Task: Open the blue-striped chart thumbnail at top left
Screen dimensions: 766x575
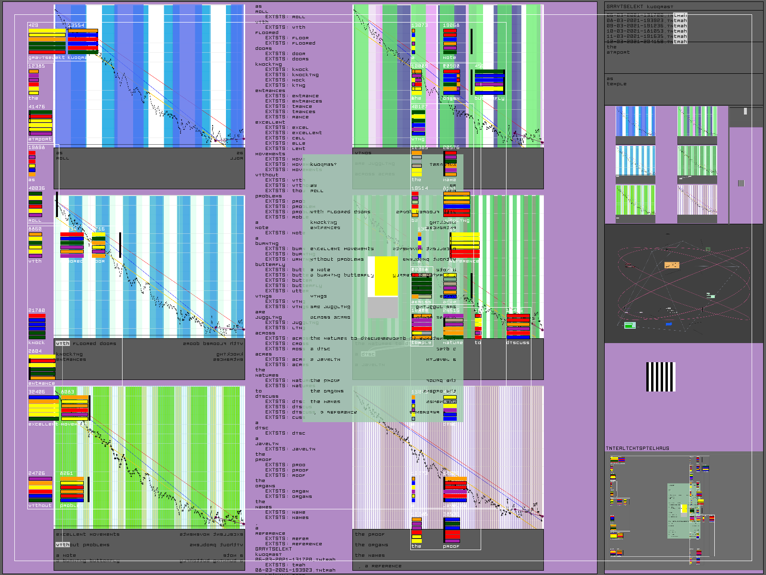Action: click(635, 122)
